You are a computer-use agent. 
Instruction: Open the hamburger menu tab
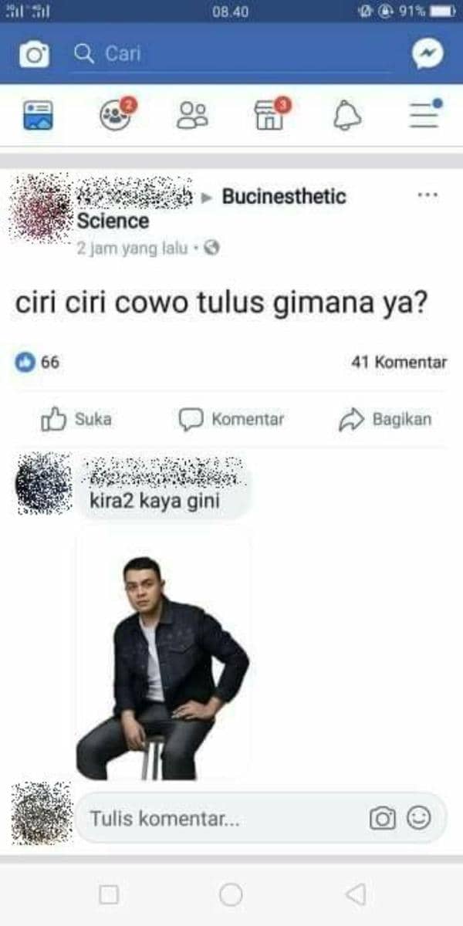point(425,114)
